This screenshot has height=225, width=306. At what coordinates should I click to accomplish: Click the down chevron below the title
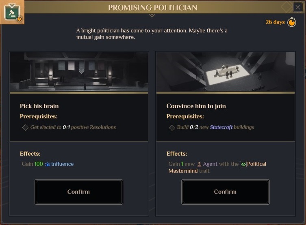(152, 15)
